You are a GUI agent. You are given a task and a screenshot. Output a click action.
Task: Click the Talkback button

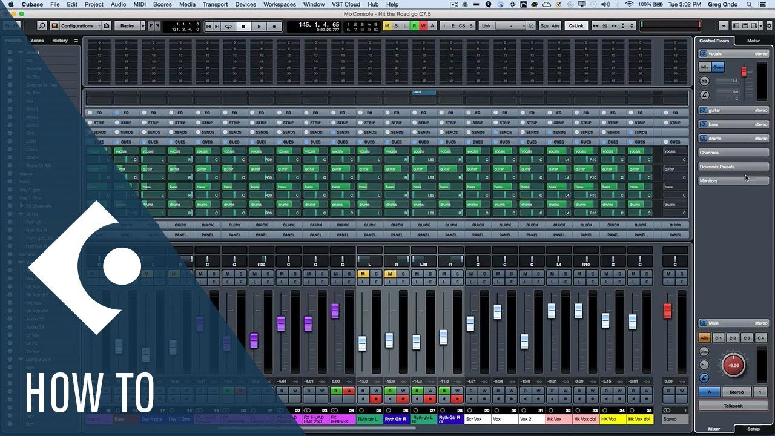pyautogui.click(x=733, y=406)
